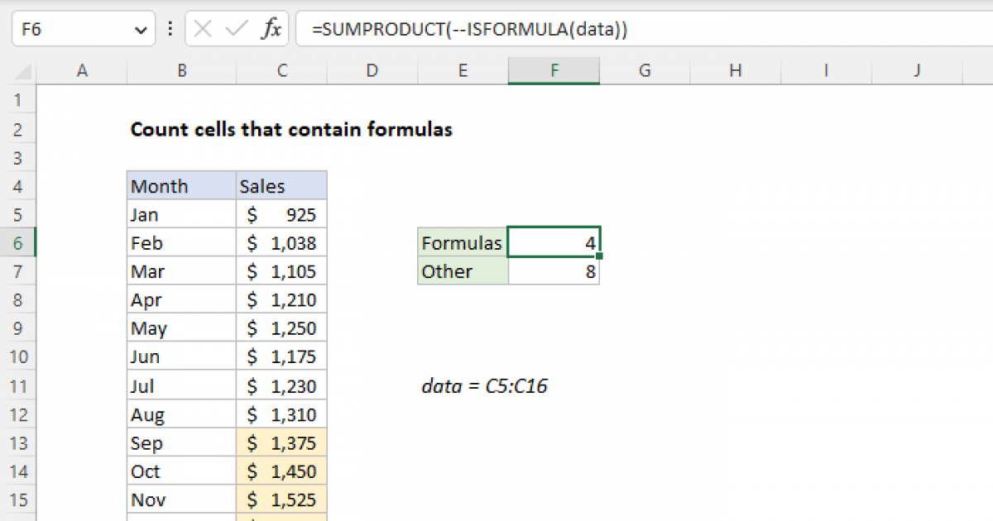993x521 pixels.
Task: Select the "Aug" cell
Action: point(181,415)
